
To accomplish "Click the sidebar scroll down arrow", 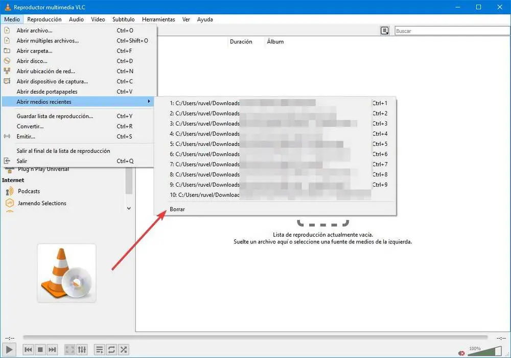I will click(129, 208).
